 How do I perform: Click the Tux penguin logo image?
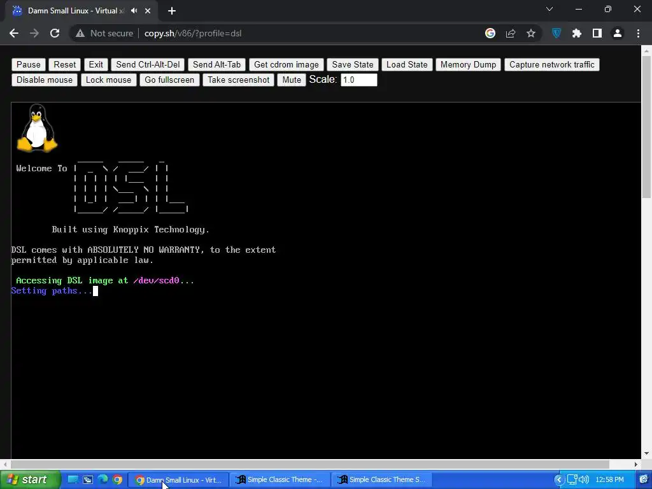37,127
